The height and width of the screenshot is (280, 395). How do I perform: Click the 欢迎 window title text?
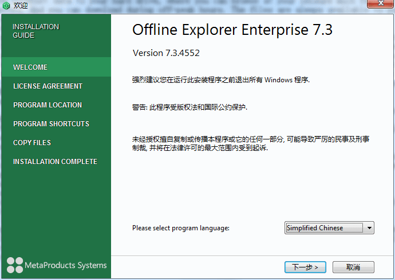[21, 5]
